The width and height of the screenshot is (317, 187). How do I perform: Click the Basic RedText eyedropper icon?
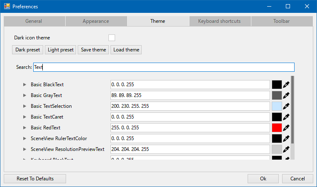[x=286, y=128]
